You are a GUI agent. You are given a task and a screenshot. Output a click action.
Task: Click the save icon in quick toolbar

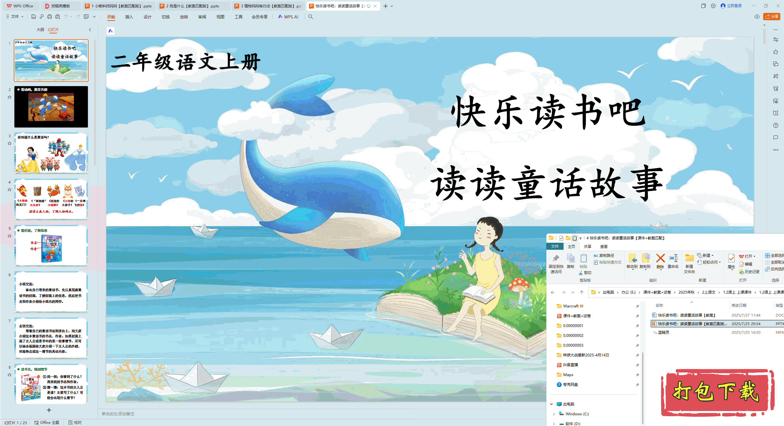click(34, 17)
